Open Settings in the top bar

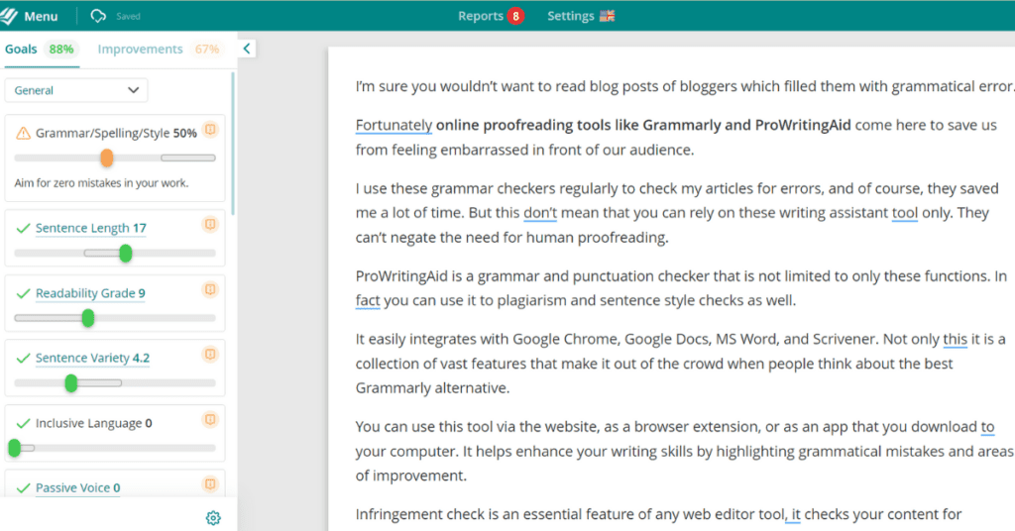tap(570, 16)
